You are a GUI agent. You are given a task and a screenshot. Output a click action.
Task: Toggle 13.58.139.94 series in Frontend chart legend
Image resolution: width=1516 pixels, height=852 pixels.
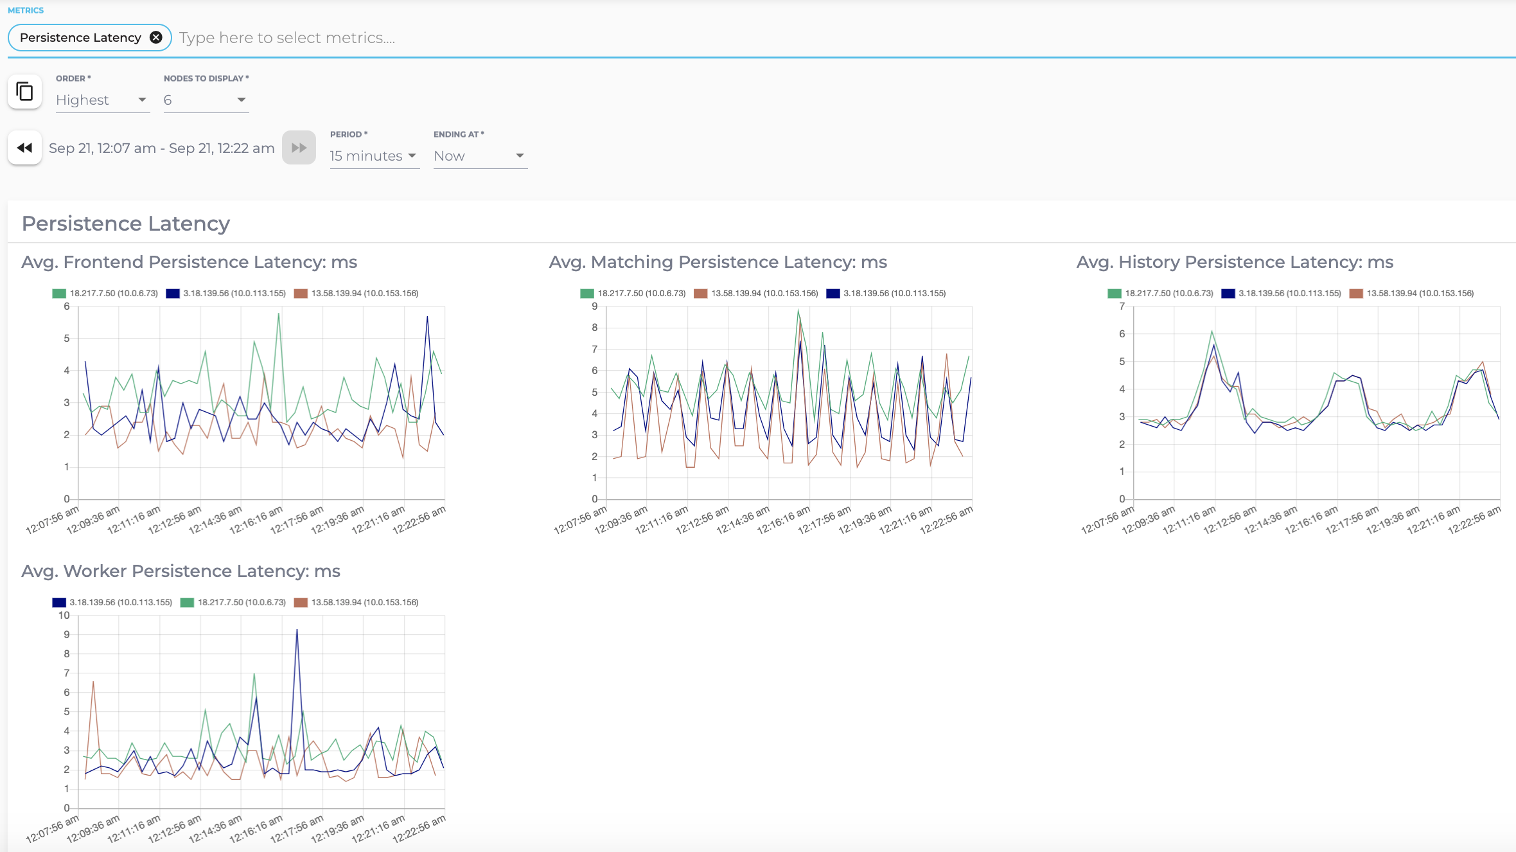coord(364,294)
